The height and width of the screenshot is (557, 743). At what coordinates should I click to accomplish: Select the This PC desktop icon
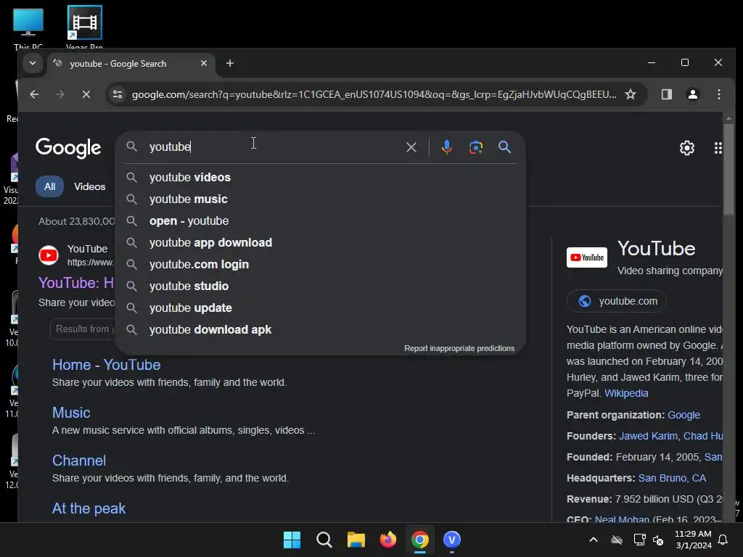point(28,28)
